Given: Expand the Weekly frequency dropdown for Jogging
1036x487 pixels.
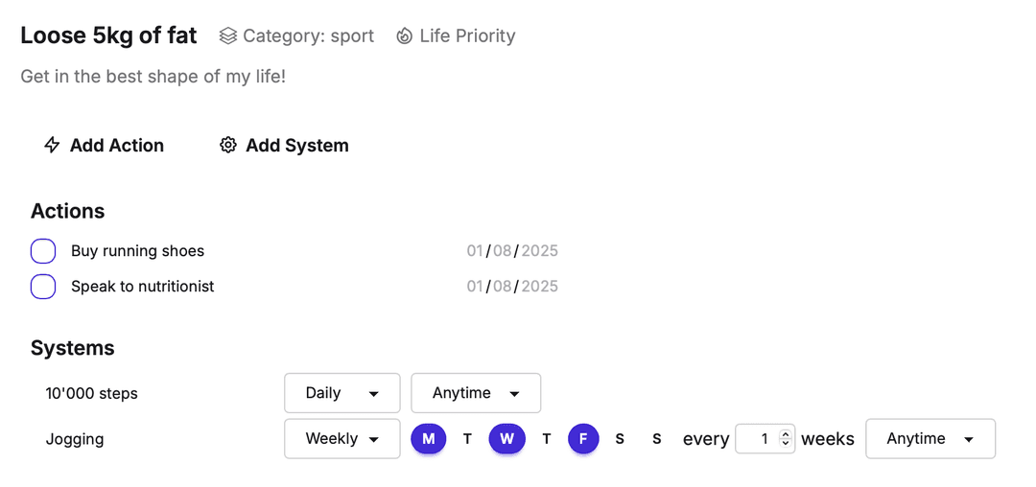Looking at the screenshot, I should [x=341, y=439].
